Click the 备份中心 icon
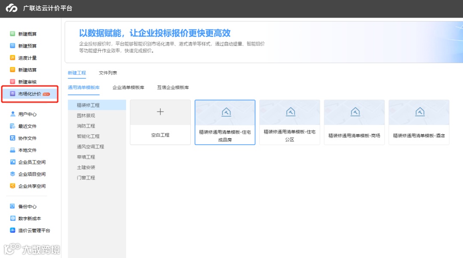Image resolution: width=463 pixels, height=258 pixels. (x=12, y=206)
